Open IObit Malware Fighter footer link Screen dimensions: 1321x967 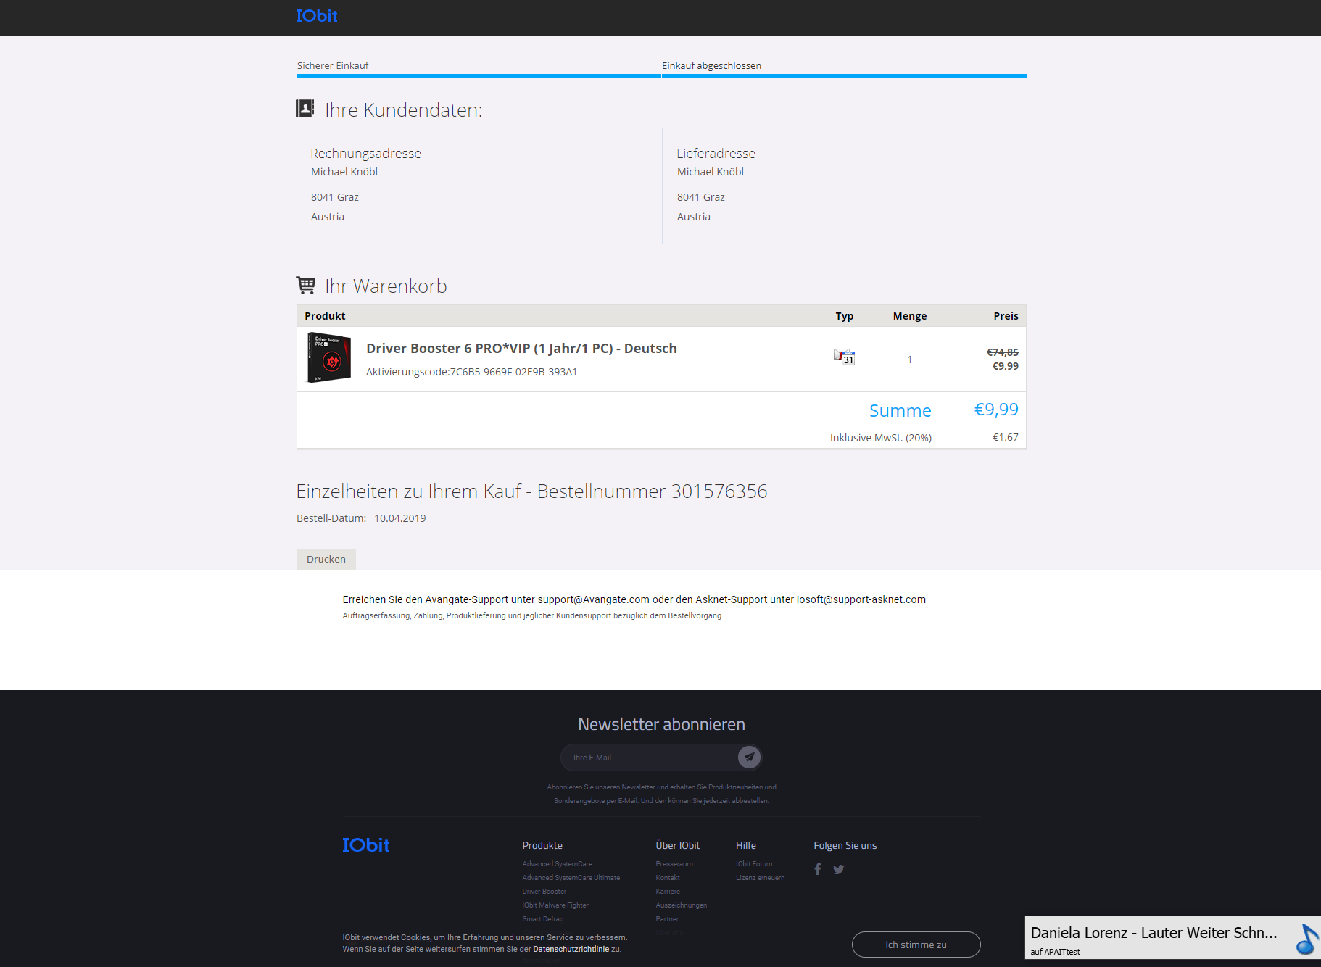click(555, 905)
